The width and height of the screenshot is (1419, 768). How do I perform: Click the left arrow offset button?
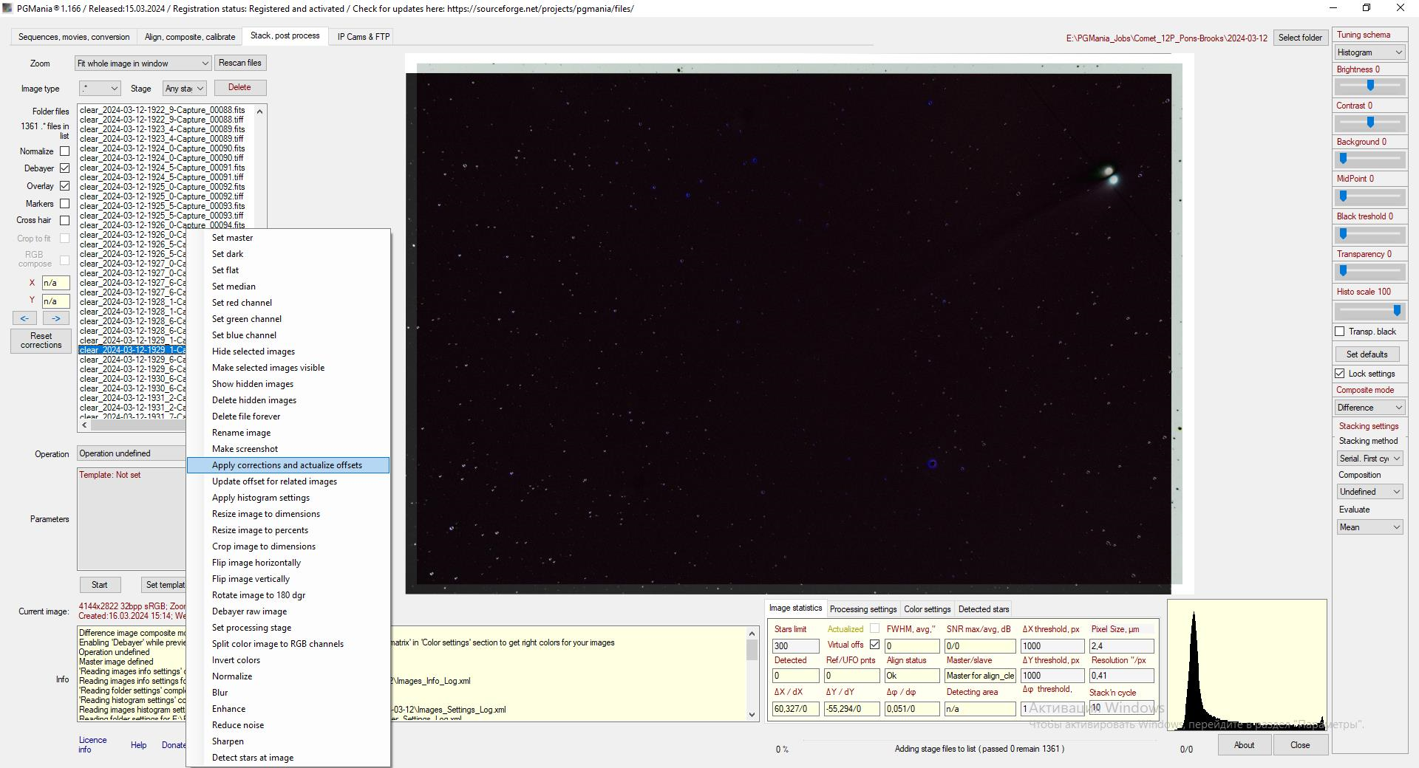24,318
